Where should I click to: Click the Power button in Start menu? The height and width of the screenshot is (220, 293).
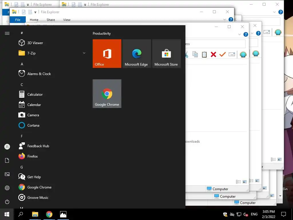[7, 202]
